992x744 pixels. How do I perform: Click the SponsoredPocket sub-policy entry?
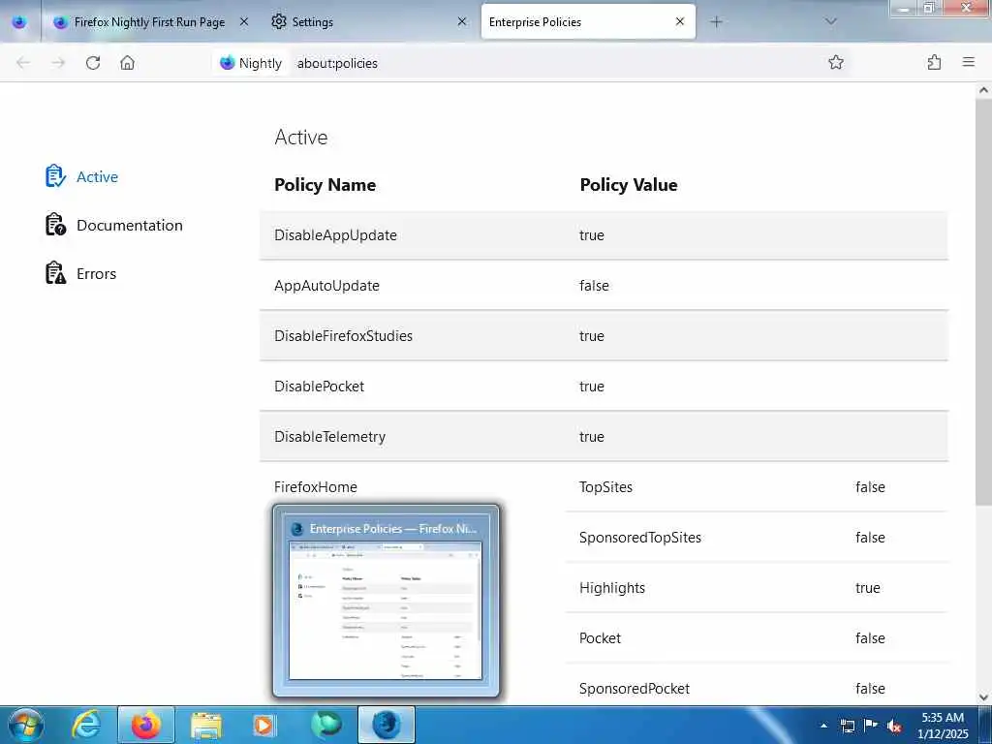[634, 689]
